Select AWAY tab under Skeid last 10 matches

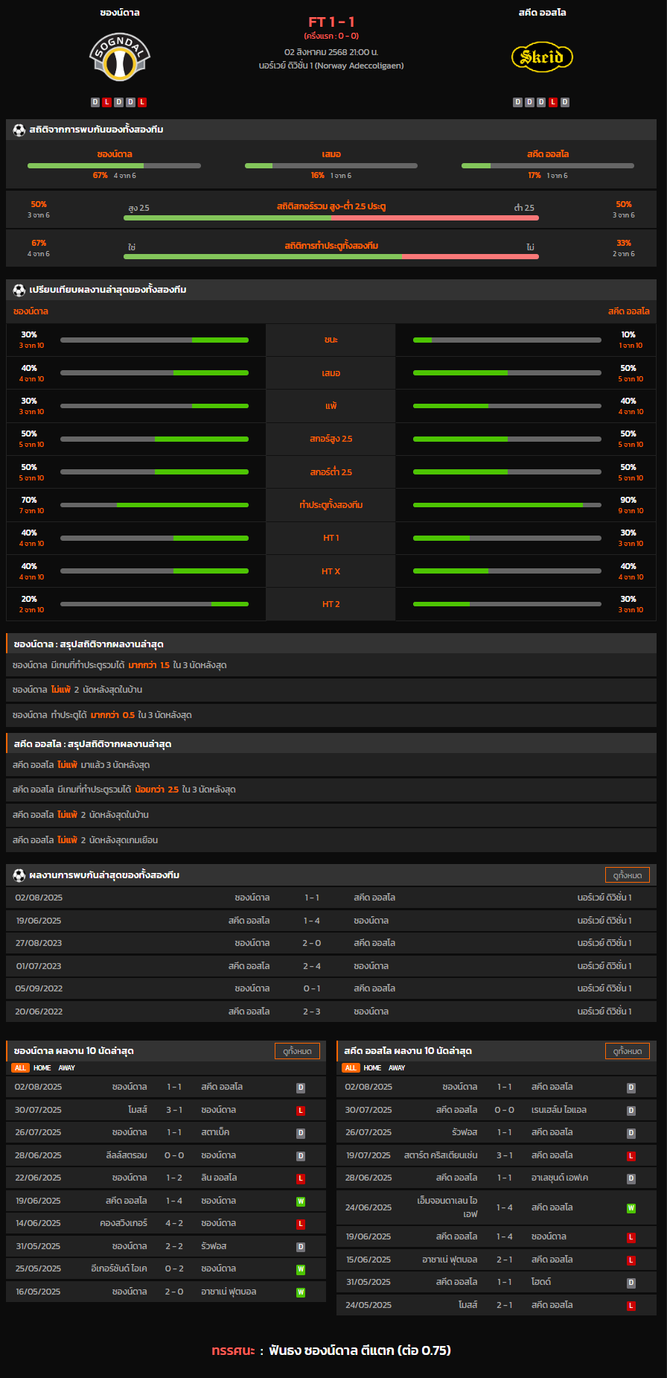pos(398,1068)
